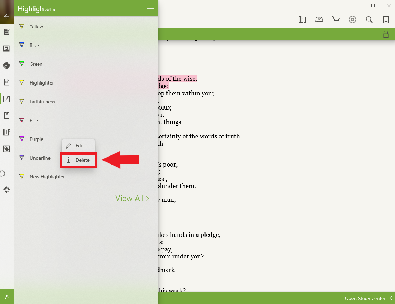Click the plus icon to add highlighter
The width and height of the screenshot is (395, 304).
pos(150,9)
